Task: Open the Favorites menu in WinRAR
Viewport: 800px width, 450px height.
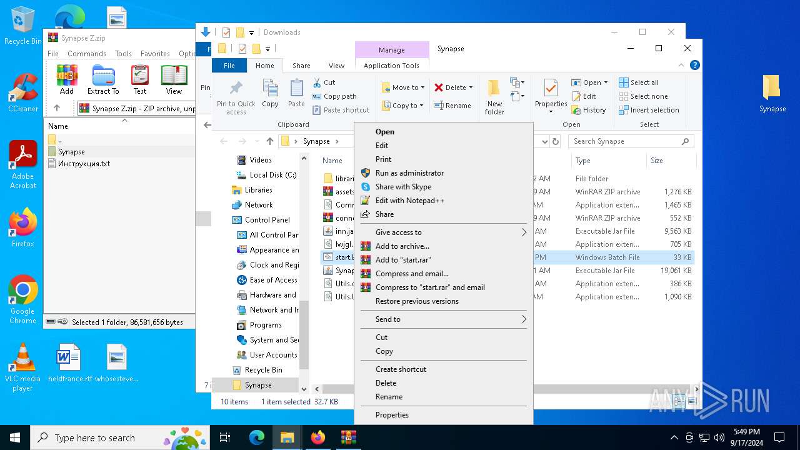Action: point(155,54)
